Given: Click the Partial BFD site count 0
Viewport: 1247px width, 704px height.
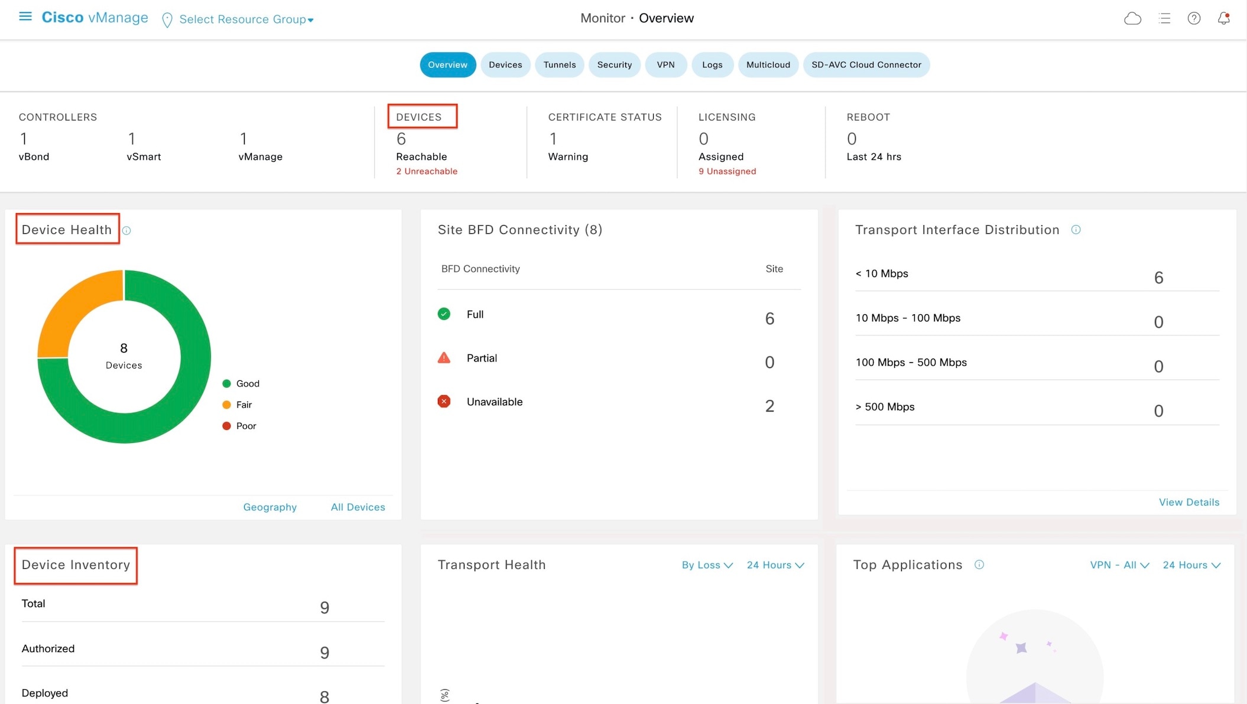Looking at the screenshot, I should tap(769, 363).
